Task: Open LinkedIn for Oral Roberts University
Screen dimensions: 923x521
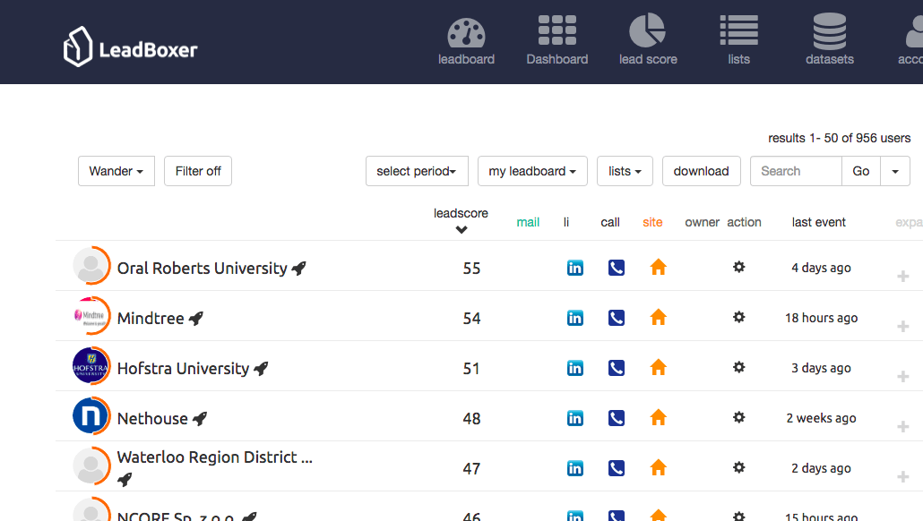Action: click(x=575, y=268)
